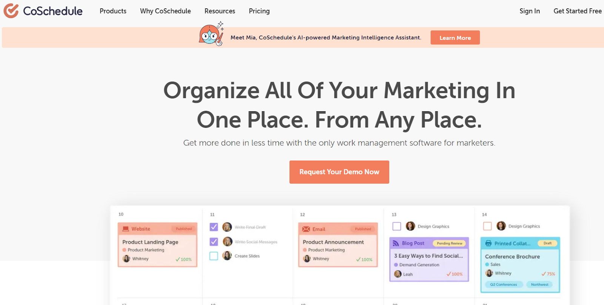Click the Meet Mia announcement text
This screenshot has width=604, height=305.
point(326,38)
